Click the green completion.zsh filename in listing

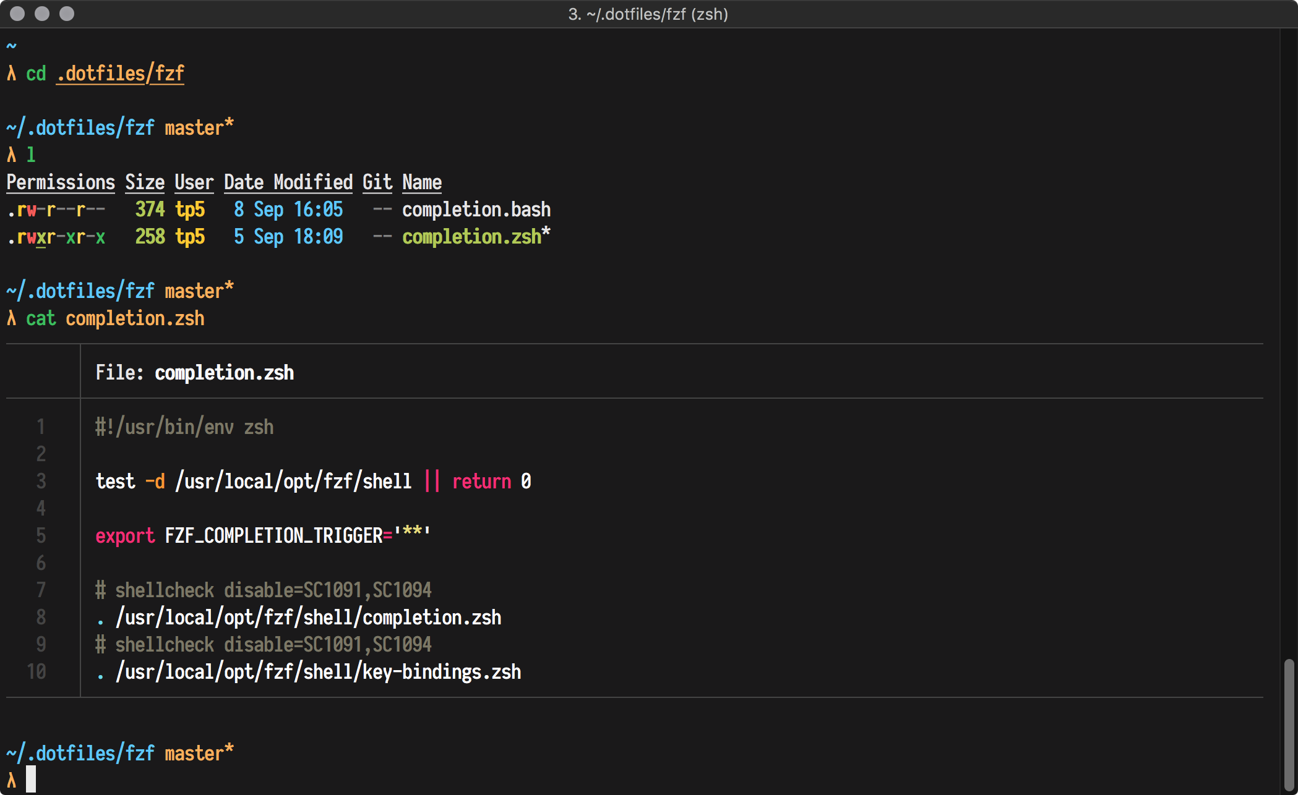click(471, 237)
